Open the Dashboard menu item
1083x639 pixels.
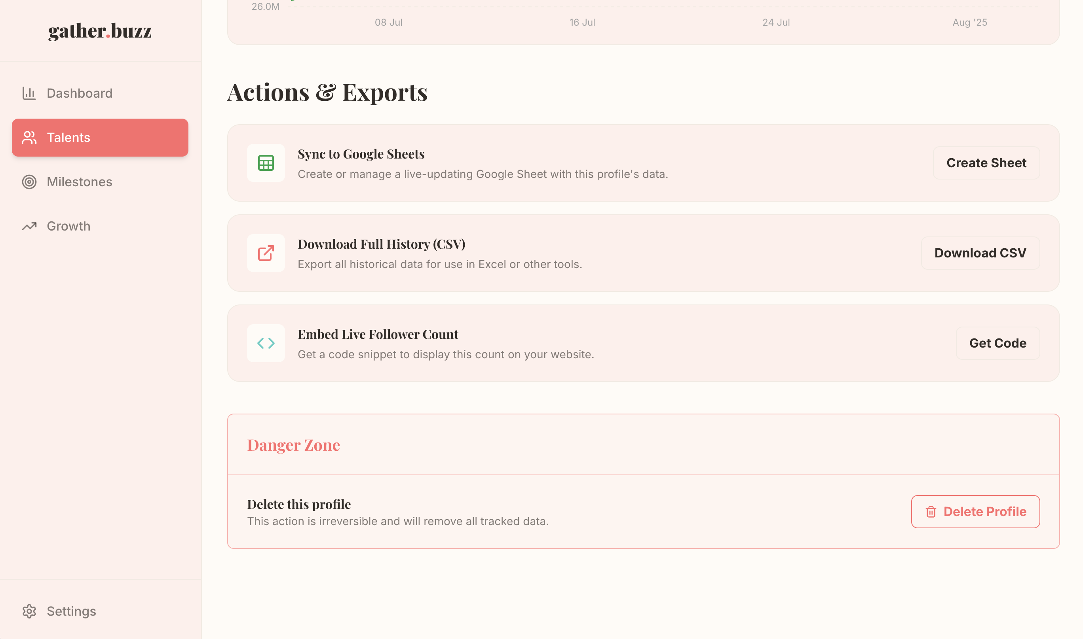(x=79, y=93)
